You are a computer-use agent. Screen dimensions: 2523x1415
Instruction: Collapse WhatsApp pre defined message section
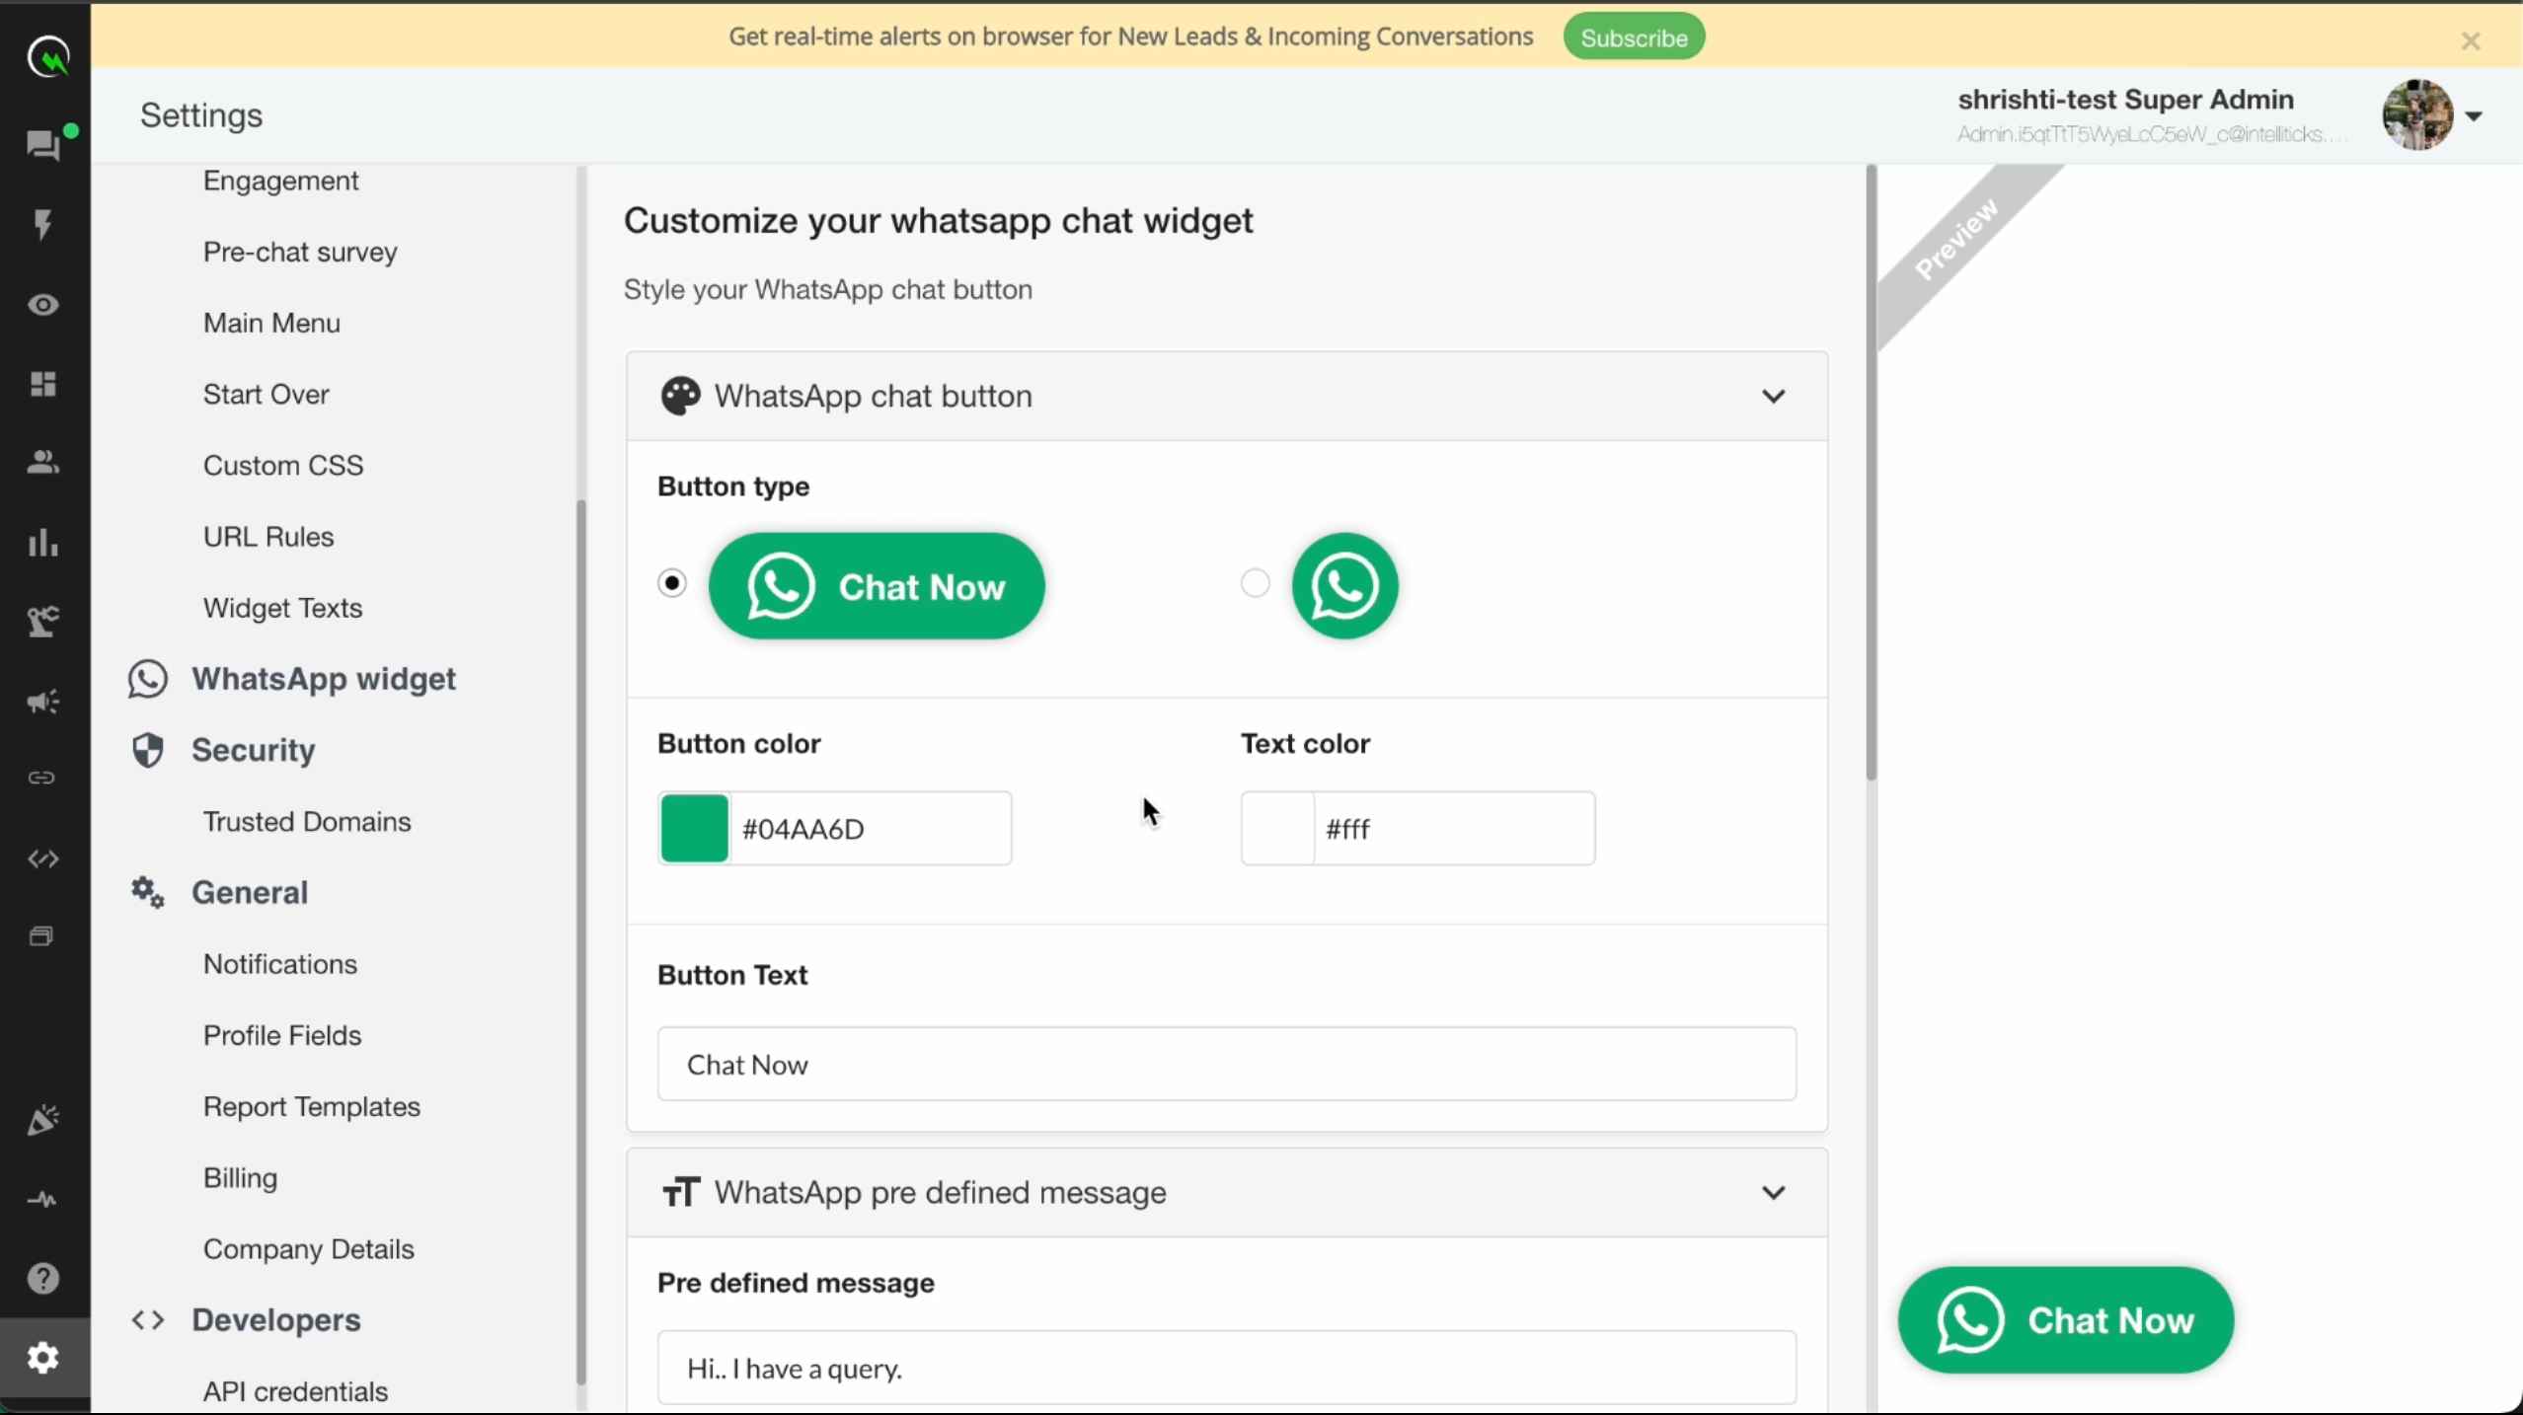tap(1773, 1193)
